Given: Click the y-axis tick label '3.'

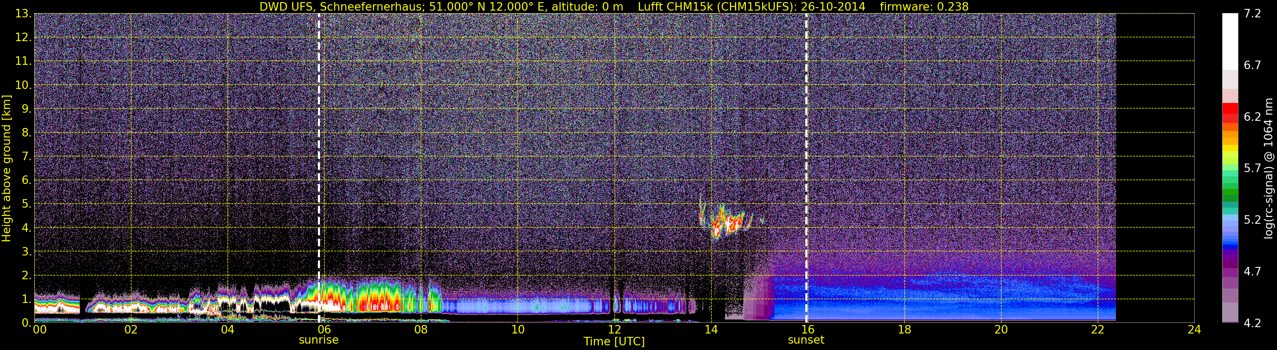Looking at the screenshot, I should click(x=27, y=252).
